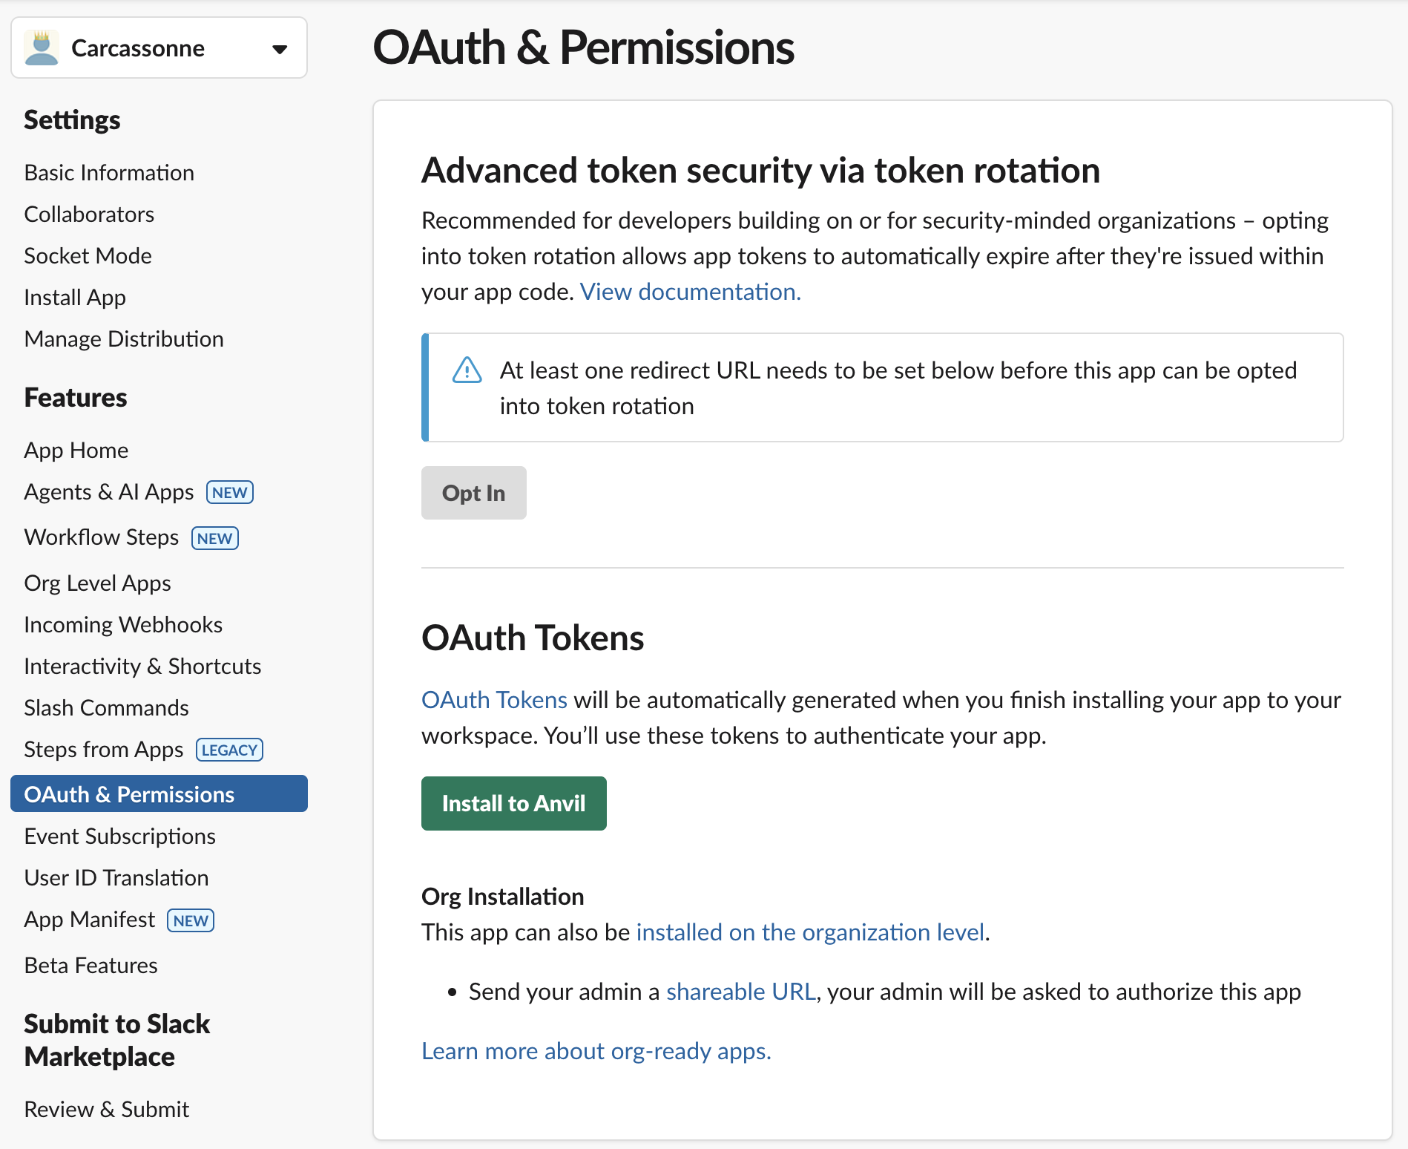Click the LEGACY badge beside Steps from Apps
The height and width of the screenshot is (1149, 1408).
click(229, 750)
